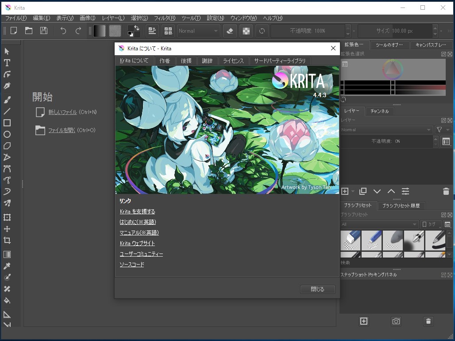Click the 閉じる button to close the dialog

[318, 289]
